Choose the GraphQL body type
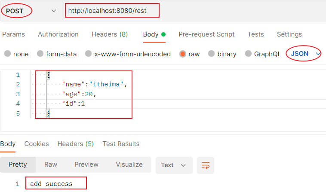Screen dimensions: 326x192 249,54
